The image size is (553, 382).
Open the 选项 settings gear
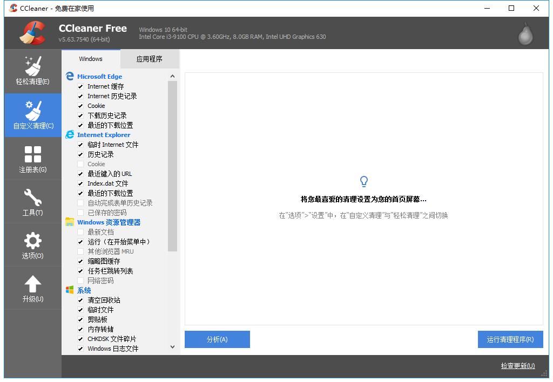[32, 244]
